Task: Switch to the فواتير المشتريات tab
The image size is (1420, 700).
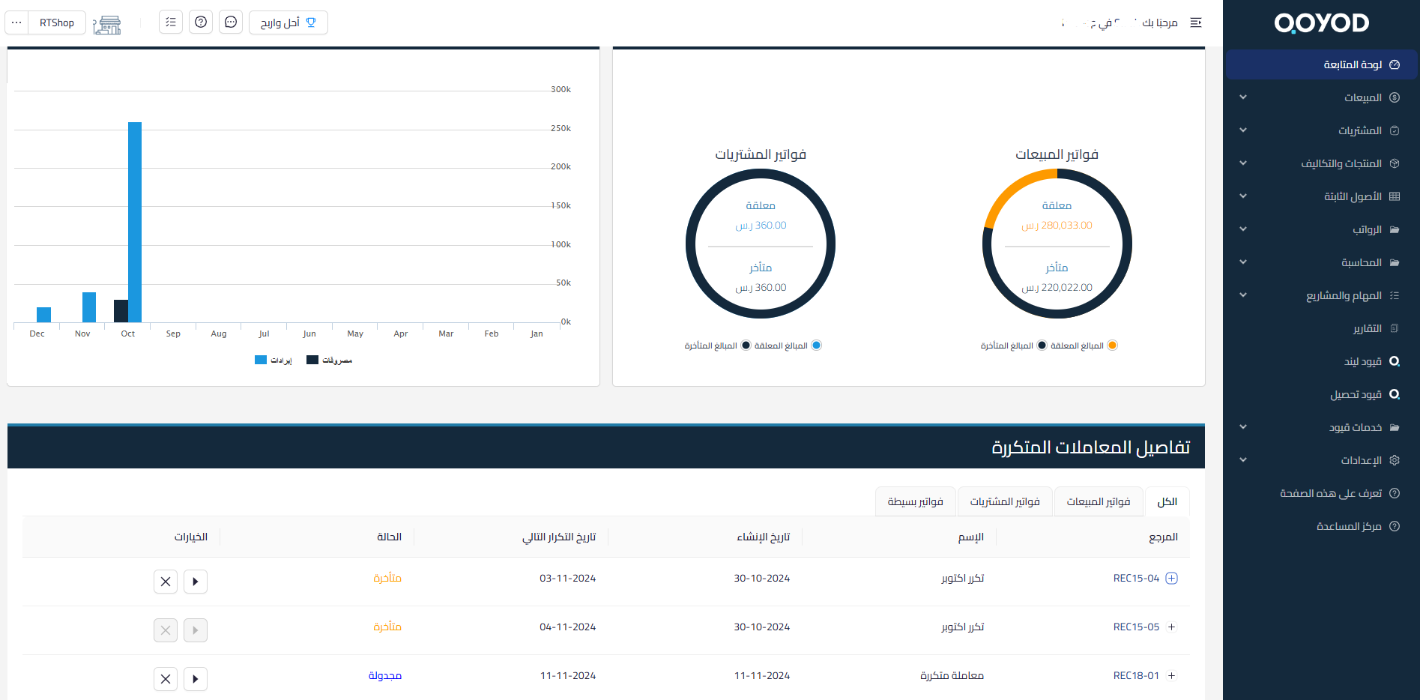Action: pyautogui.click(x=1005, y=501)
